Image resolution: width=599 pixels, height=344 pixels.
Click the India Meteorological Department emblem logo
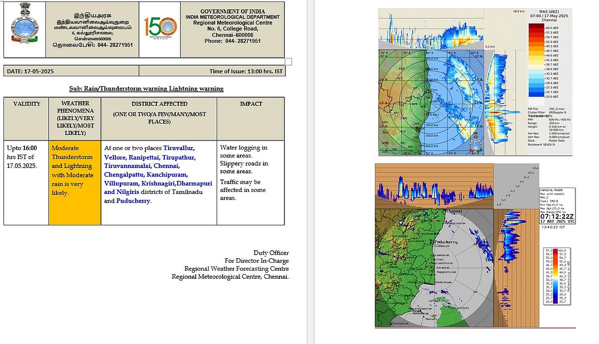pyautogui.click(x=23, y=29)
